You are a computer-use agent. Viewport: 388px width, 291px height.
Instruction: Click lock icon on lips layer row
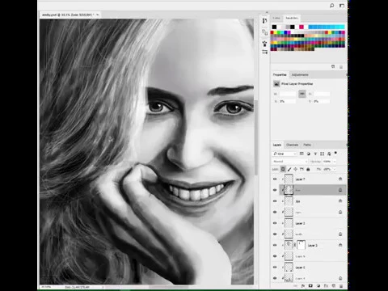[340, 201]
